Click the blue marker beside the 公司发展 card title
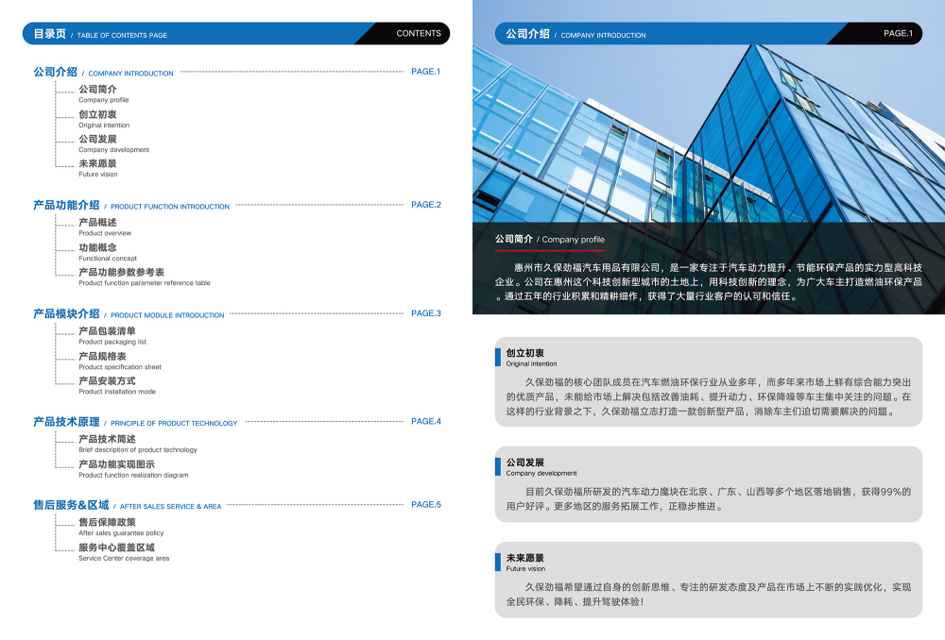This screenshot has width=945, height=640. [498, 466]
